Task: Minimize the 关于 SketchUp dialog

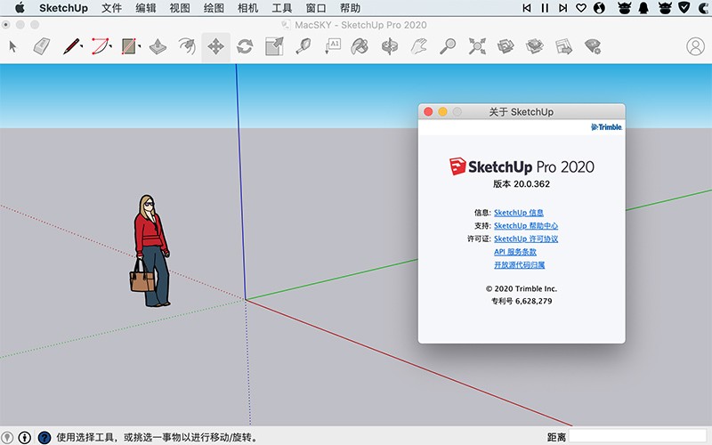Action: point(442,112)
